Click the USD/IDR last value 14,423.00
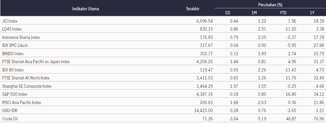 point(203,111)
